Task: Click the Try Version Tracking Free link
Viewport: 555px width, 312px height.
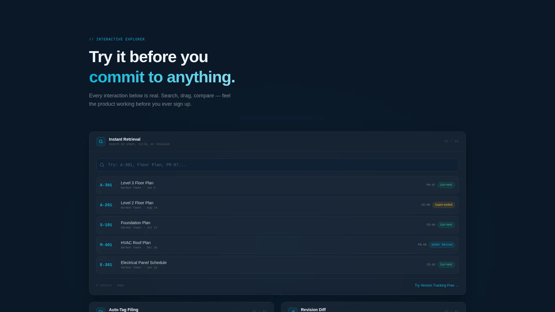Action: (436, 285)
